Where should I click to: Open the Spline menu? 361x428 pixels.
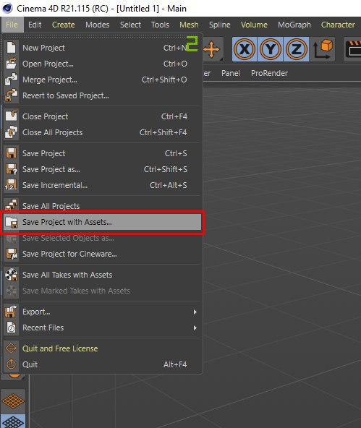(x=219, y=25)
